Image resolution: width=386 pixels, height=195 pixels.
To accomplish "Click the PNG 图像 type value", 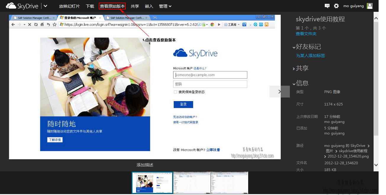I will click(332, 92).
